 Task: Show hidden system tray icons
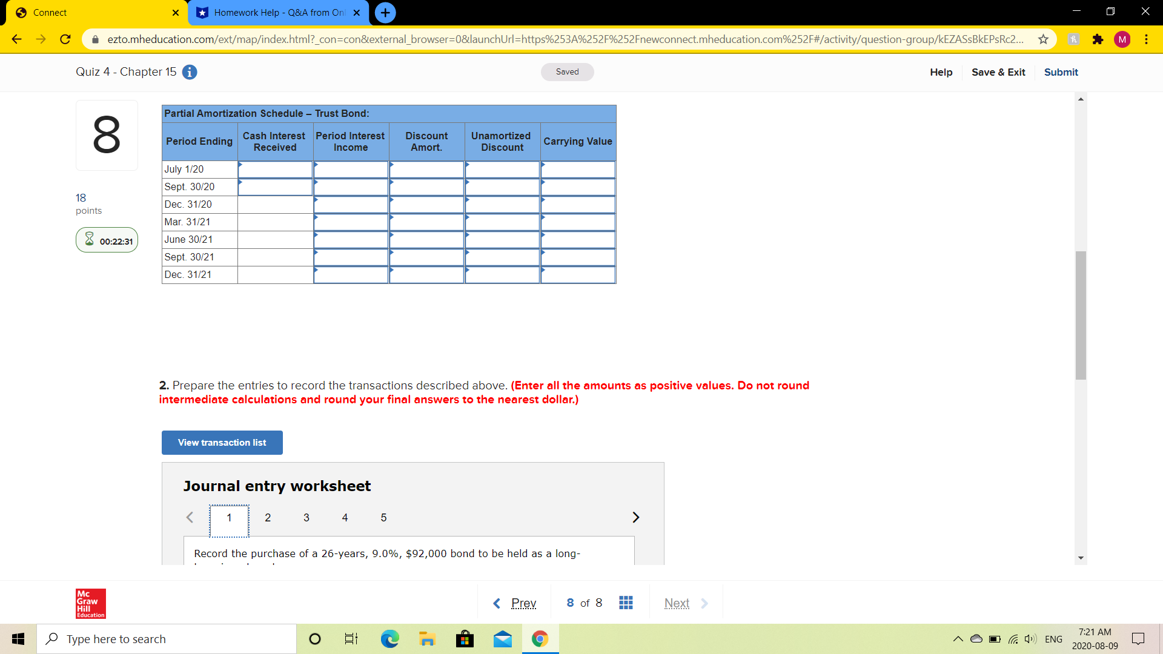[x=958, y=639]
